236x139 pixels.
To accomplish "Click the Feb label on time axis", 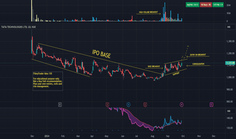I will (x=63, y=136).
